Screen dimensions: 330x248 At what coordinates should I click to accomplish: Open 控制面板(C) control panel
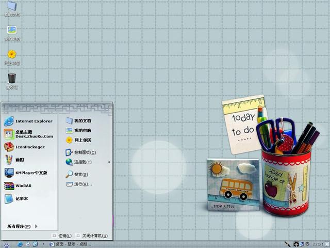point(81,152)
